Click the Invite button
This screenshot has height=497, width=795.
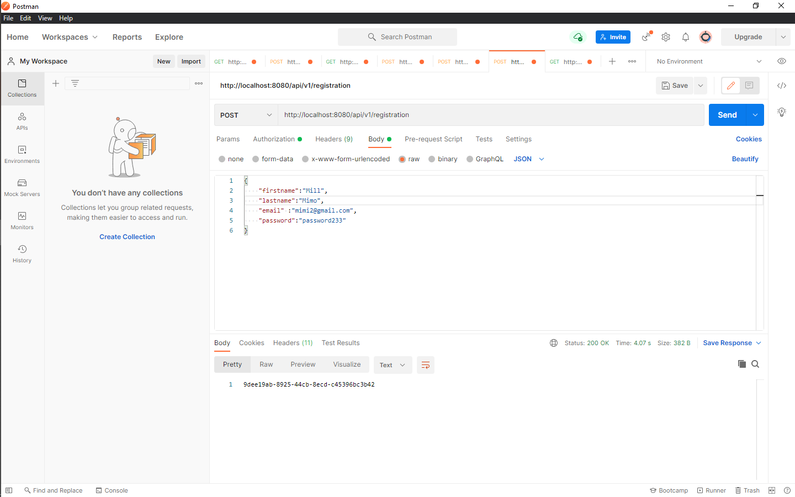point(613,37)
